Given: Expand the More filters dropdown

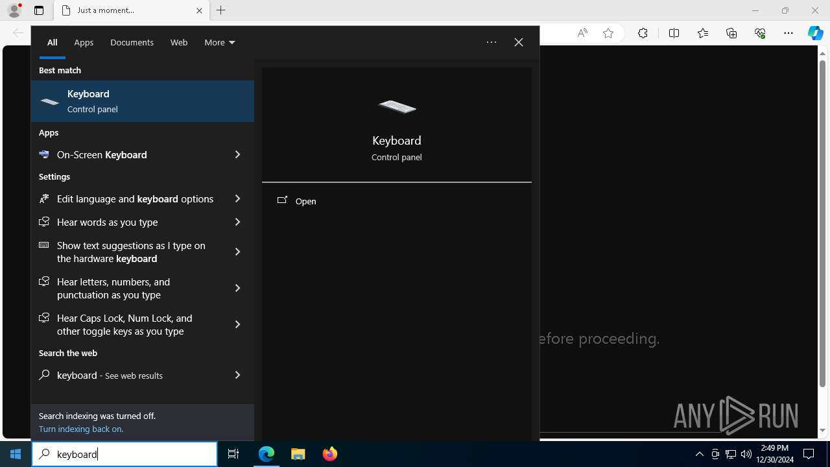Looking at the screenshot, I should 220,42.
